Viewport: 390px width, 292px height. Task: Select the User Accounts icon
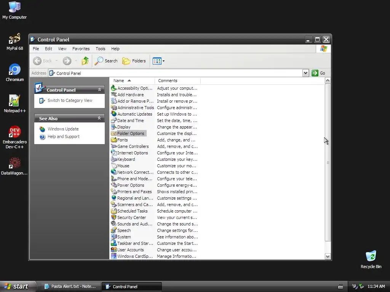(x=113, y=249)
